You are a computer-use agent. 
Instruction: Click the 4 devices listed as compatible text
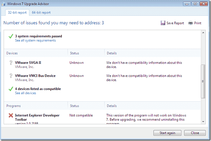38,89
